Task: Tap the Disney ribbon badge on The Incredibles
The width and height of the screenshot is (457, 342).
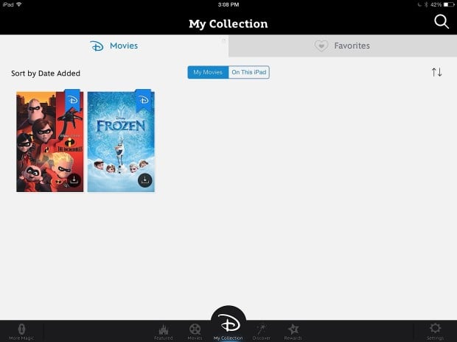Action: pyautogui.click(x=72, y=100)
